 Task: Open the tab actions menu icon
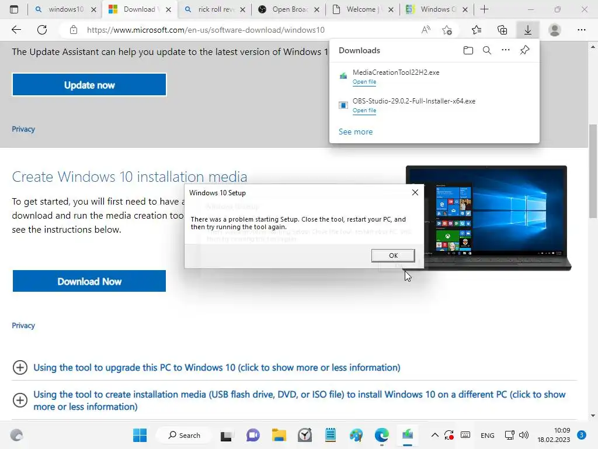14,9
